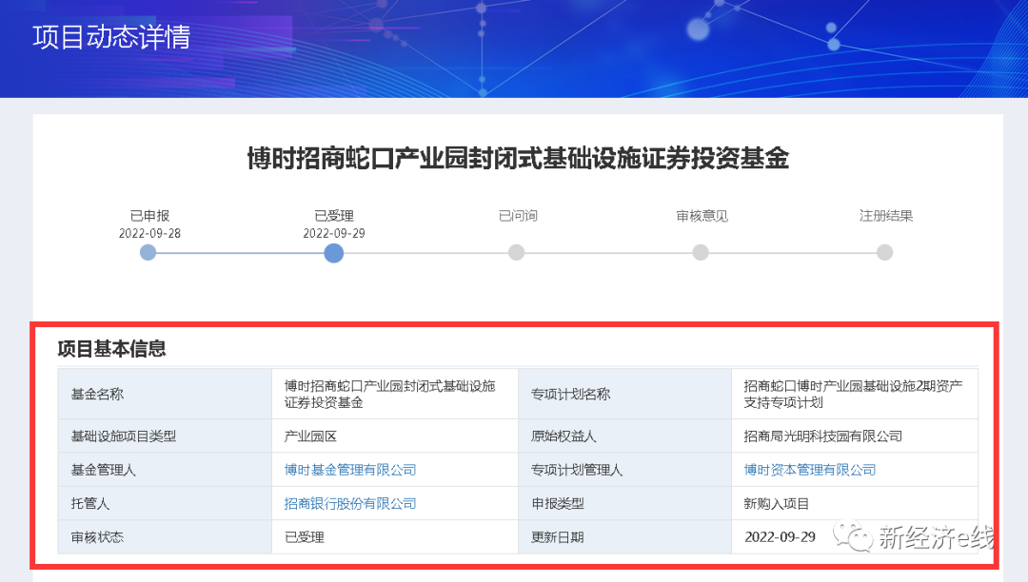Select the highlighted 已受理 timeline dot

333,253
